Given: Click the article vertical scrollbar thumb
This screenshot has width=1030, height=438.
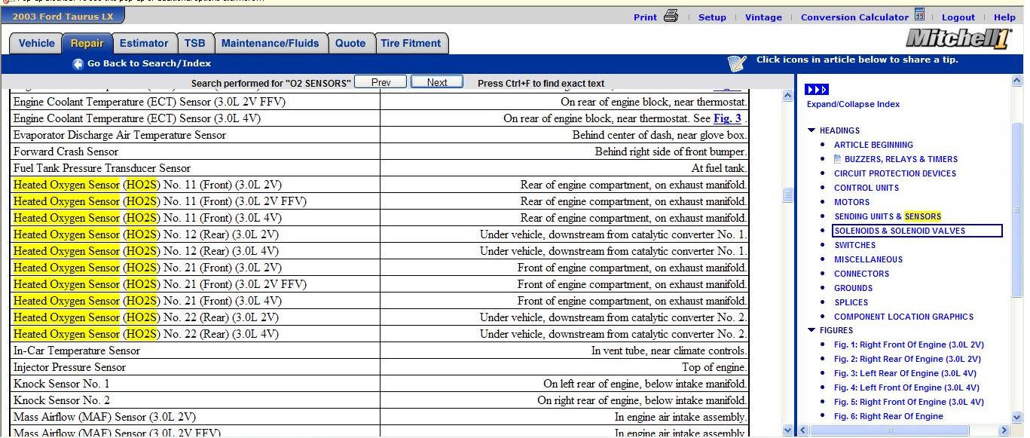Looking at the screenshot, I should [788, 195].
